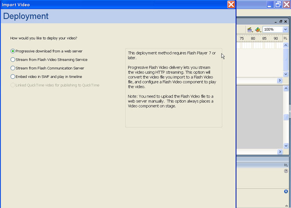Minimize the document window in Flash
The width and height of the screenshot is (291, 208).
click(x=276, y=22)
